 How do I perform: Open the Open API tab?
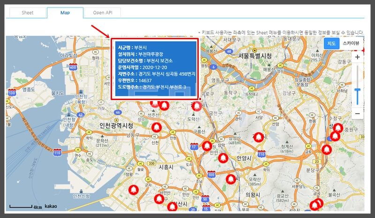point(103,13)
